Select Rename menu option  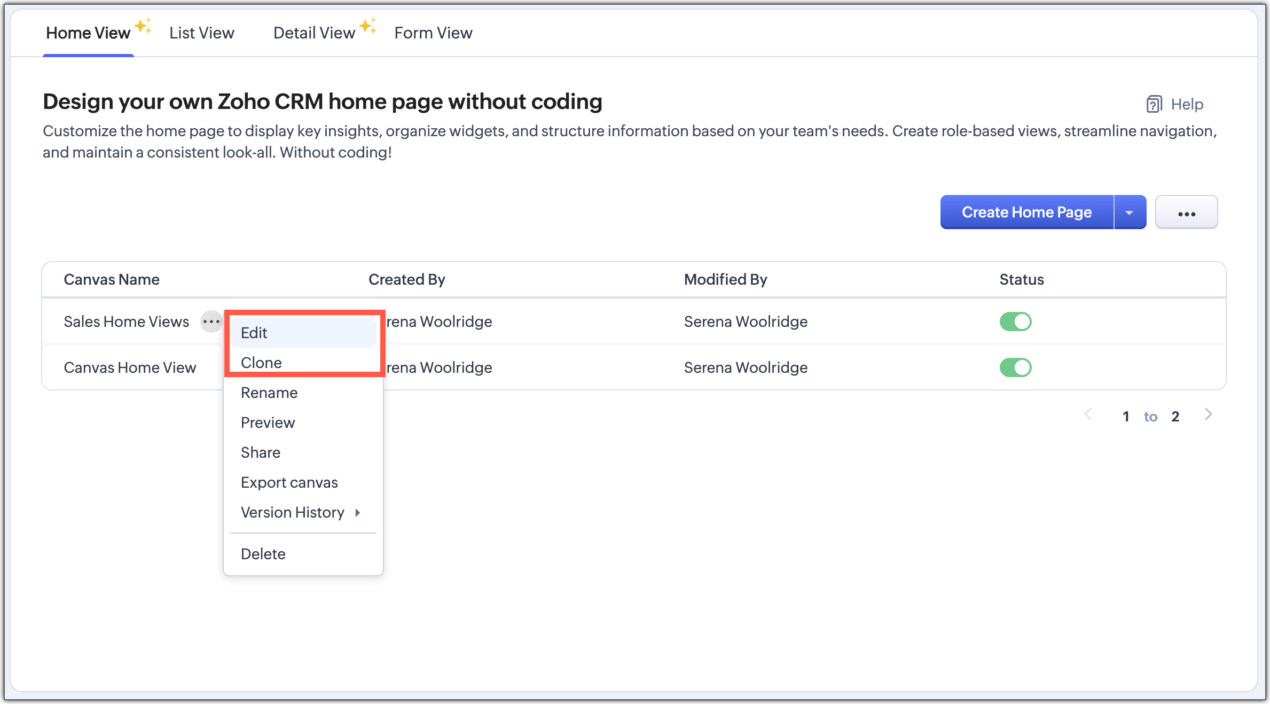(x=269, y=393)
